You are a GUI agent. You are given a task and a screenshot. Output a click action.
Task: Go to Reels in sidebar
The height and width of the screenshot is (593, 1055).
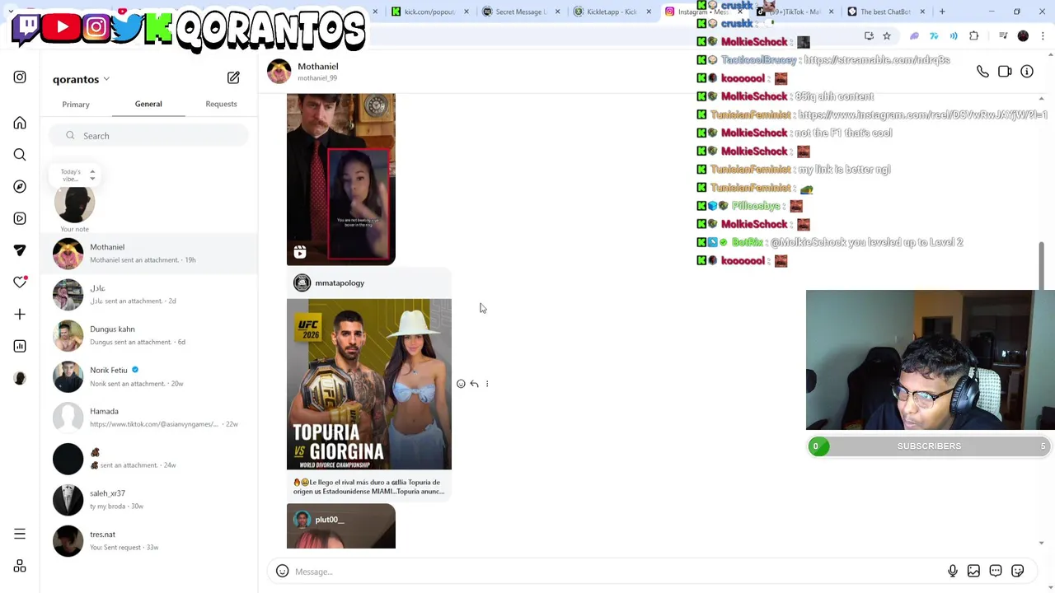20,218
